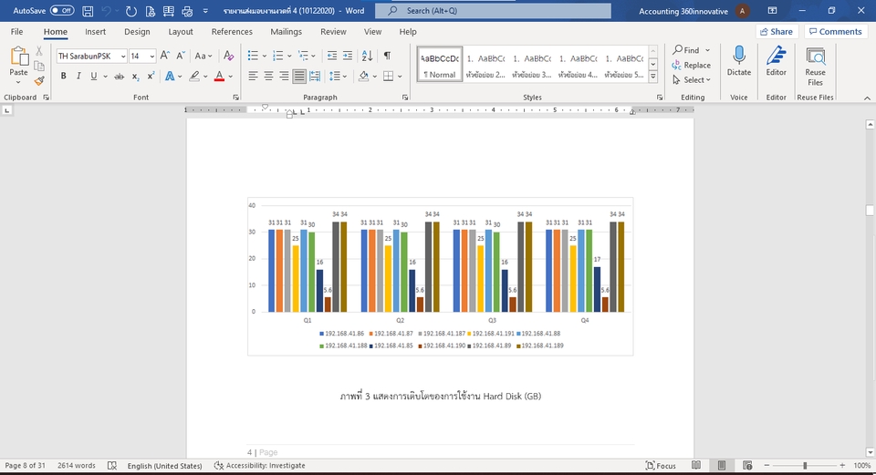Open the Paste dropdown arrow
Viewport: 876px width, 475px height.
[18, 83]
